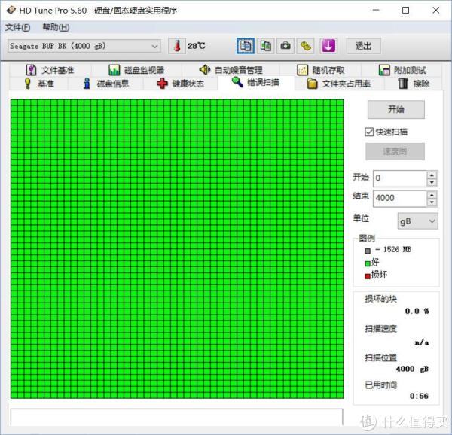Screen dimensions: 452x435
Task: Maximize the HD Tune Pro window
Action: (x=405, y=11)
